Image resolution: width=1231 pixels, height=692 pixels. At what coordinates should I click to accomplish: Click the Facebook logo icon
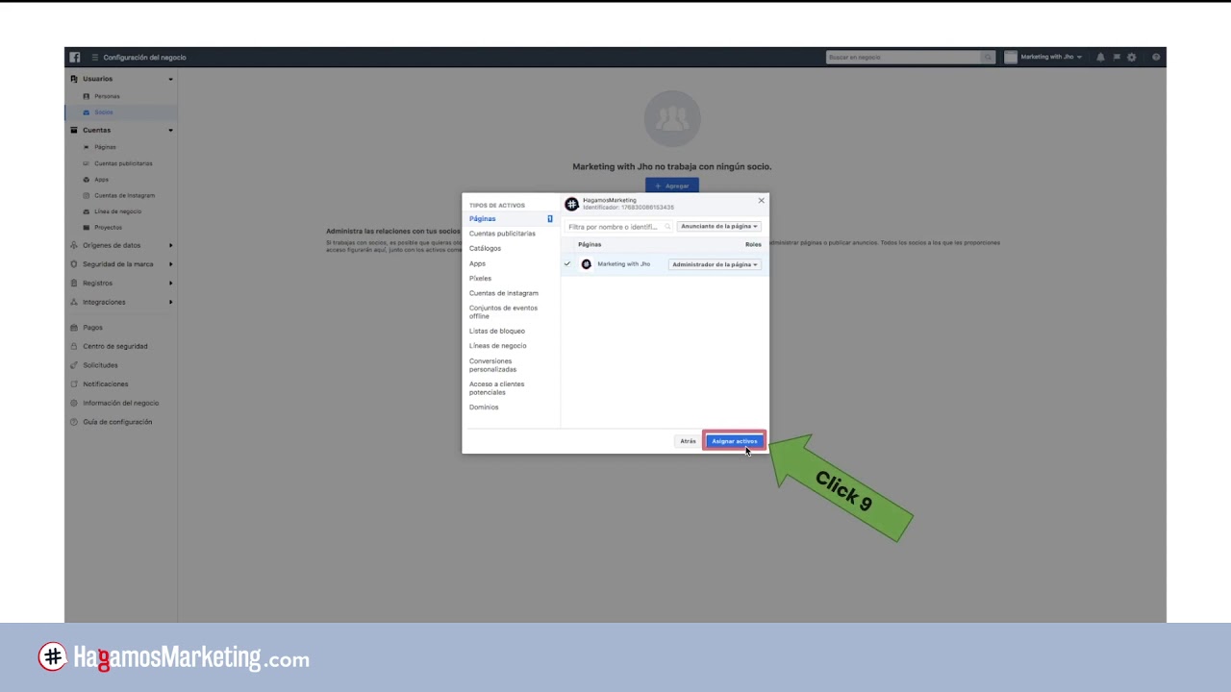point(74,57)
